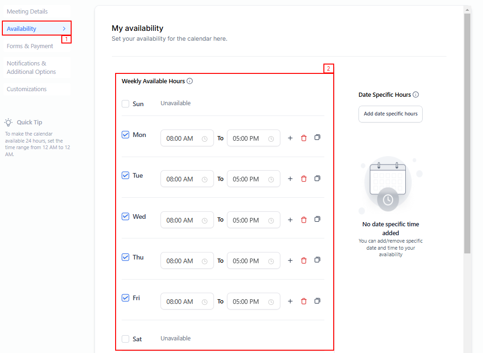Check the Saturday availability checkbox
This screenshot has width=483, height=353.
click(125, 339)
